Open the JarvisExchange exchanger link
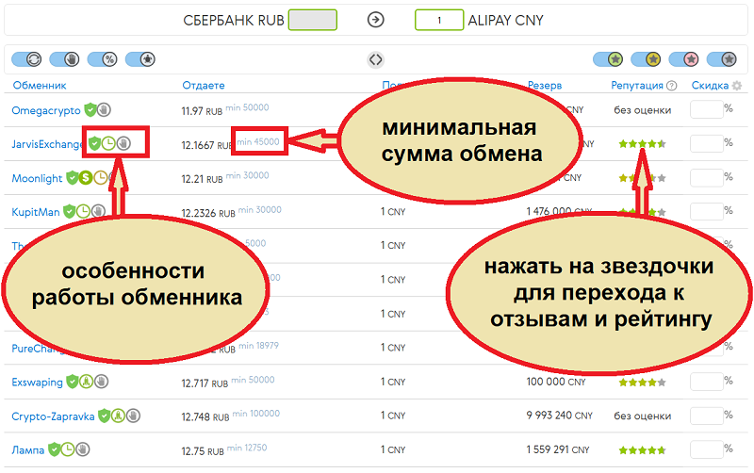 pos(47,144)
